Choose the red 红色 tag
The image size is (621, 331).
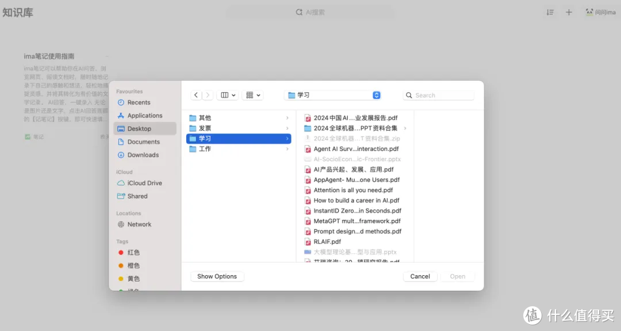(x=144, y=252)
